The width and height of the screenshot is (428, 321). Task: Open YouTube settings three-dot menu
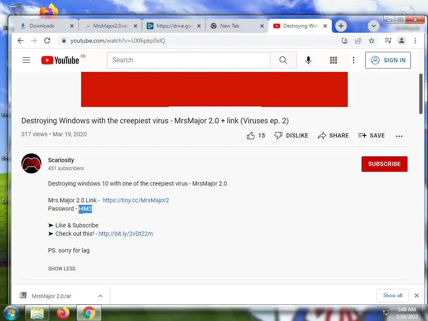coord(354,60)
